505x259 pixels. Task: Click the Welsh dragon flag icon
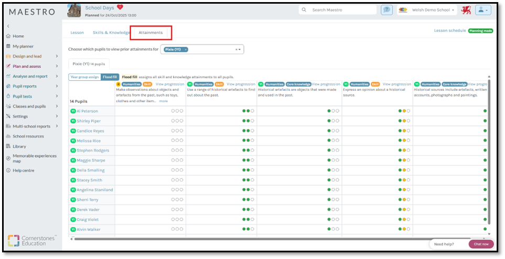tap(466, 10)
